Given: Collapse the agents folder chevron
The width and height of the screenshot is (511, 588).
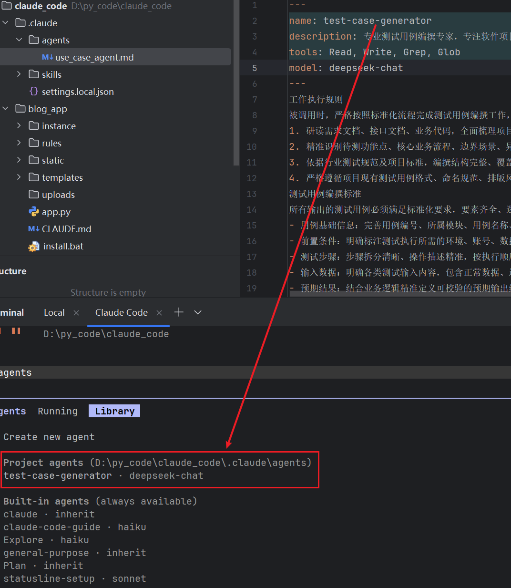Looking at the screenshot, I should 19,40.
